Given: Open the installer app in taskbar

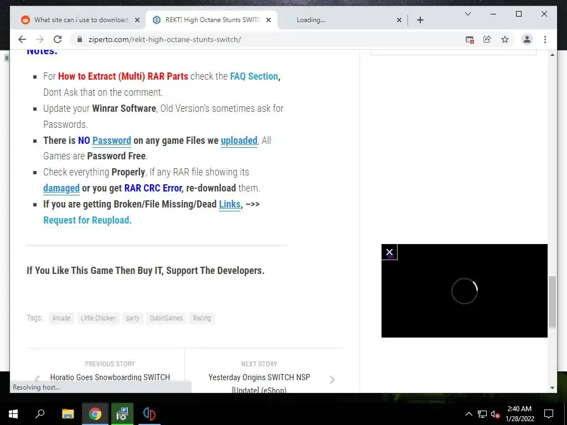Looking at the screenshot, I should pos(122,414).
